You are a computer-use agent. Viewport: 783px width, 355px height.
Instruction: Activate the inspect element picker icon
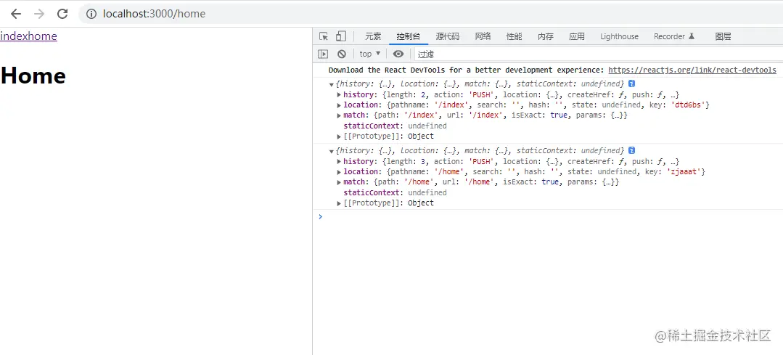[x=324, y=36]
